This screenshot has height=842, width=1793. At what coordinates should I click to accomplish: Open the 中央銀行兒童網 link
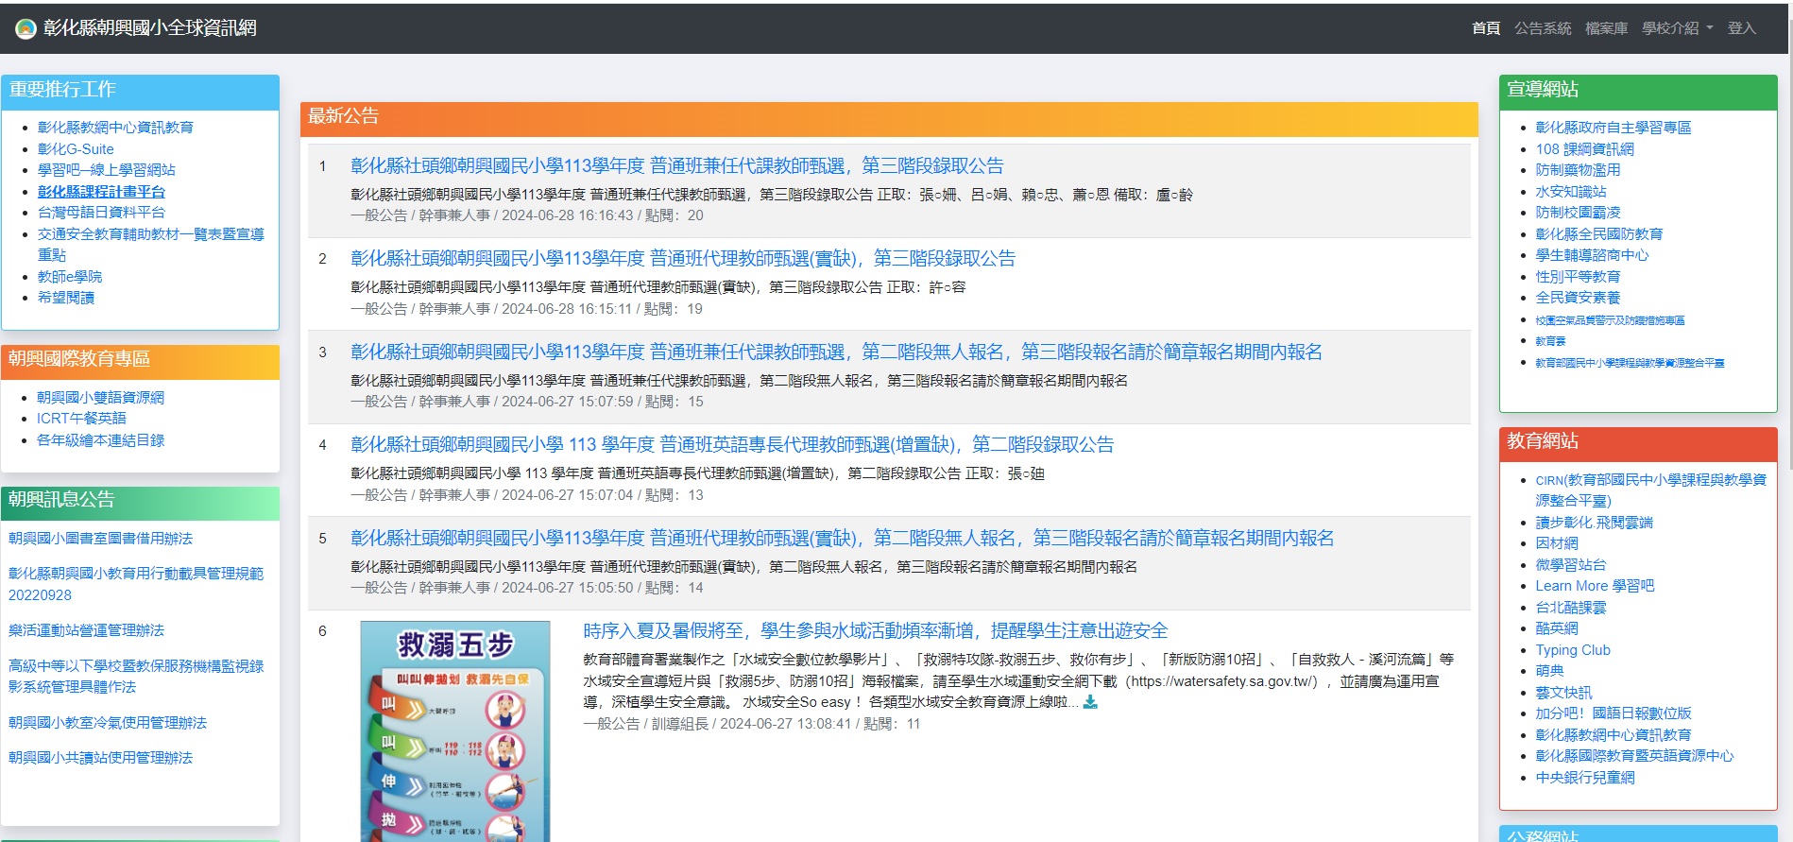[1585, 778]
